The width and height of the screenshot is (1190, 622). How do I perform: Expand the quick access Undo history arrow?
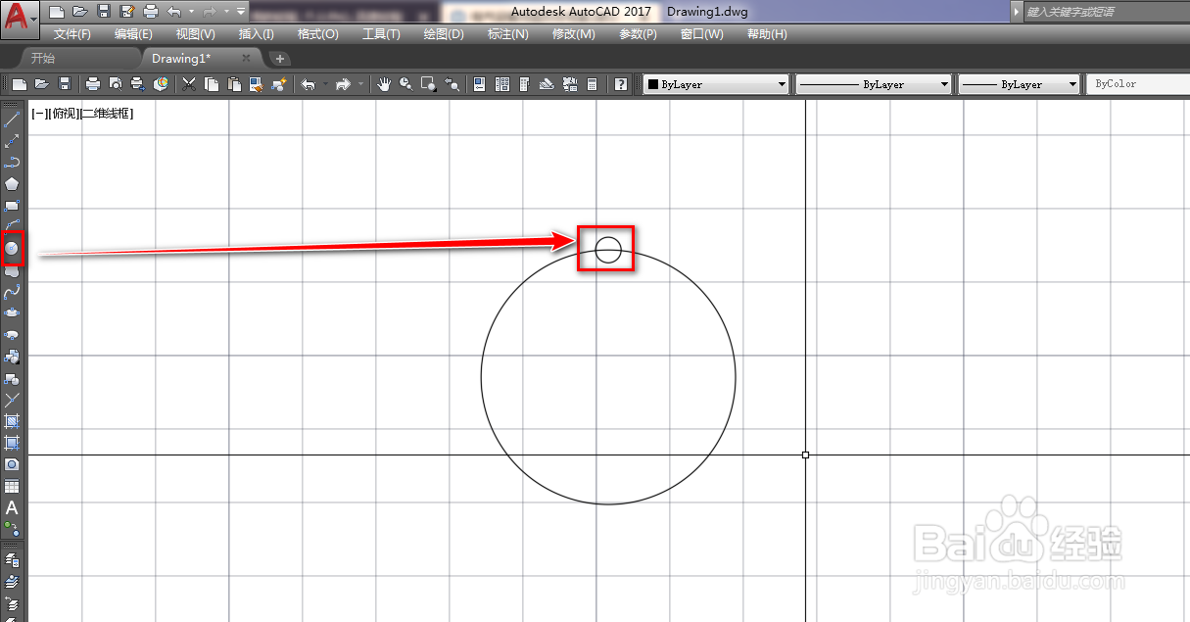(x=191, y=12)
